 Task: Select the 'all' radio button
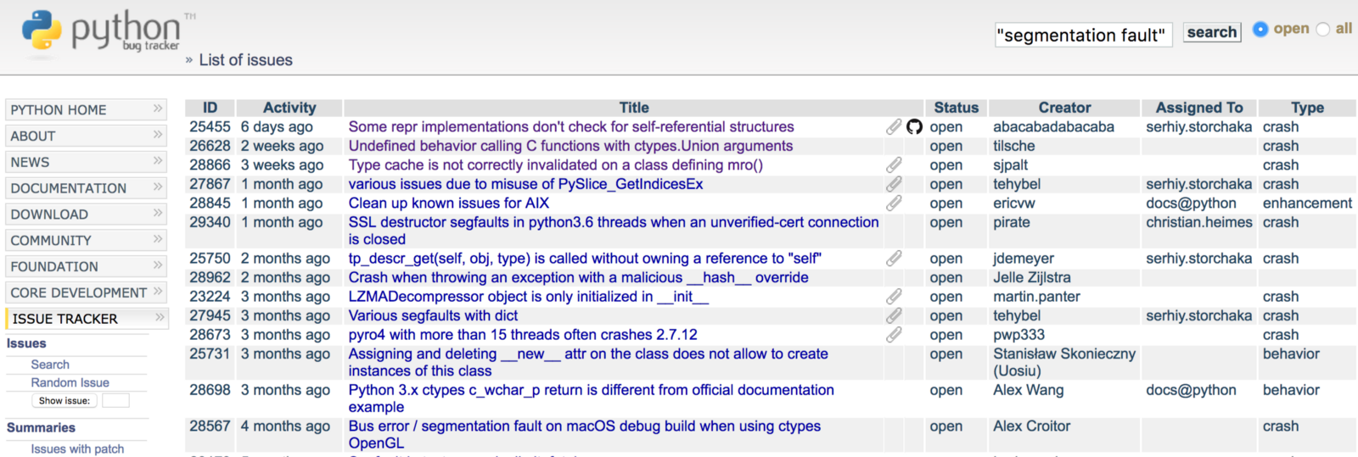click(x=1322, y=29)
